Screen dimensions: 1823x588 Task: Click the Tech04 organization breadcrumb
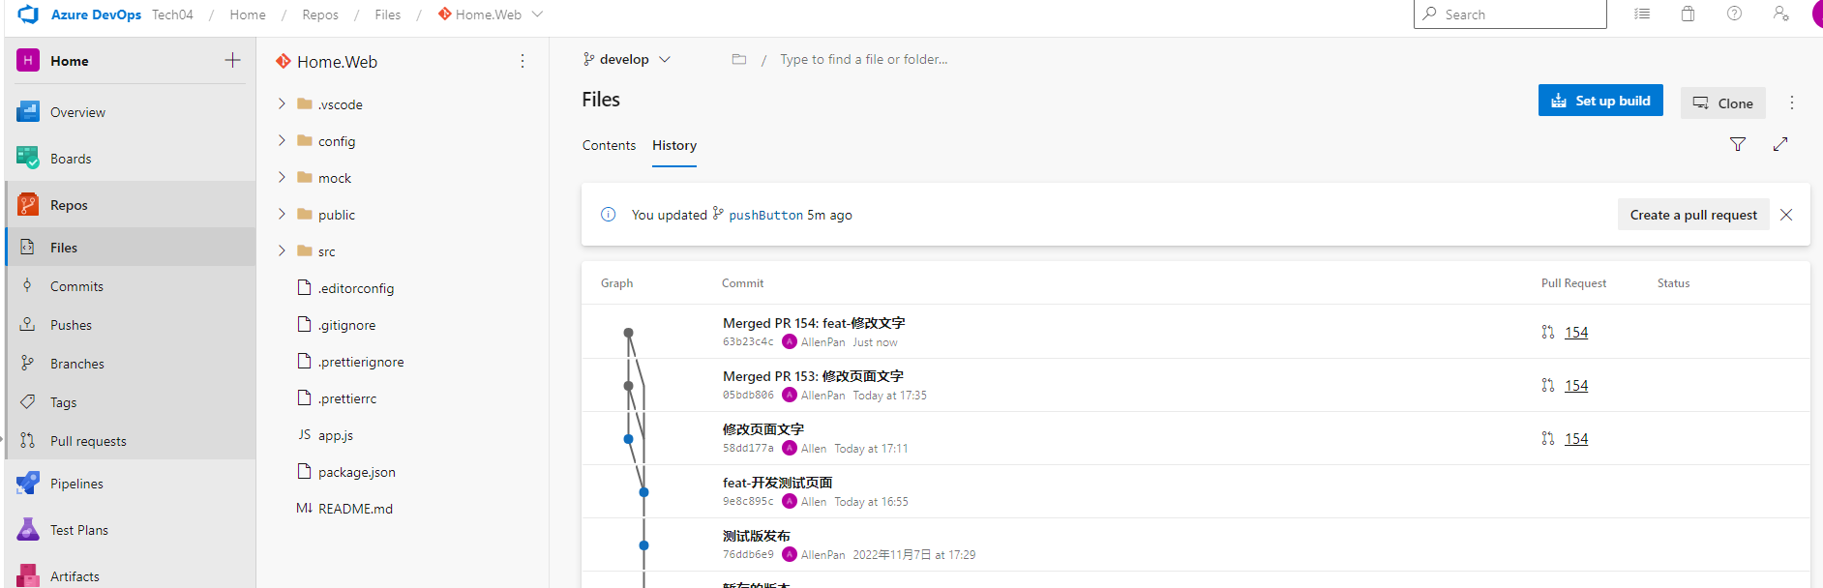[172, 15]
